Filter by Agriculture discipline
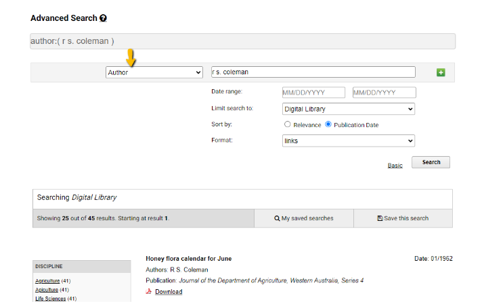 (47, 280)
